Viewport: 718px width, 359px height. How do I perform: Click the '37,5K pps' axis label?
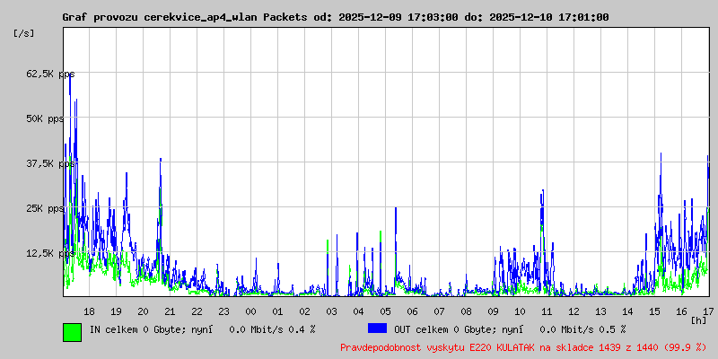[50, 163]
